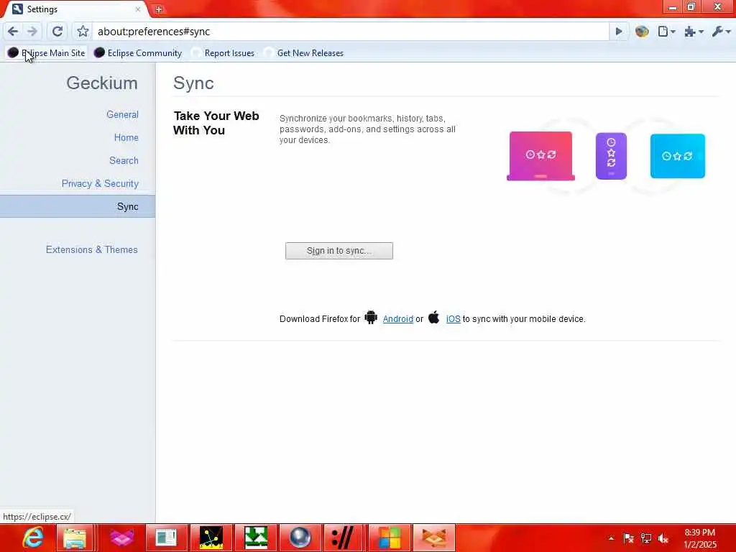Image resolution: width=736 pixels, height=552 pixels.
Task: Open the orange fox taskbar icon
Action: [x=434, y=538]
